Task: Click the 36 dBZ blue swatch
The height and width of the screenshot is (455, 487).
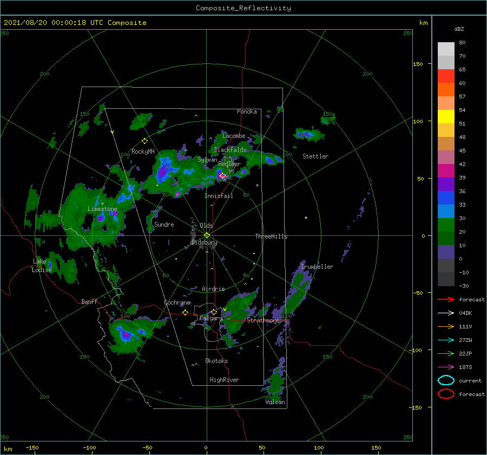Action: tap(446, 197)
